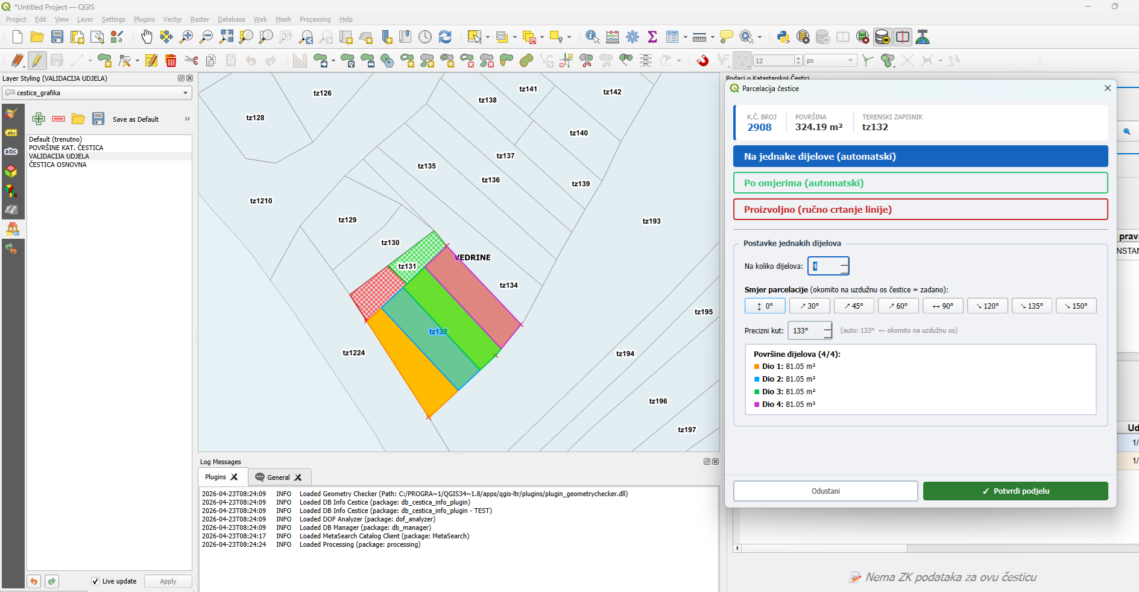
Task: Click orange Dio 1 color square
Action: pyautogui.click(x=757, y=367)
